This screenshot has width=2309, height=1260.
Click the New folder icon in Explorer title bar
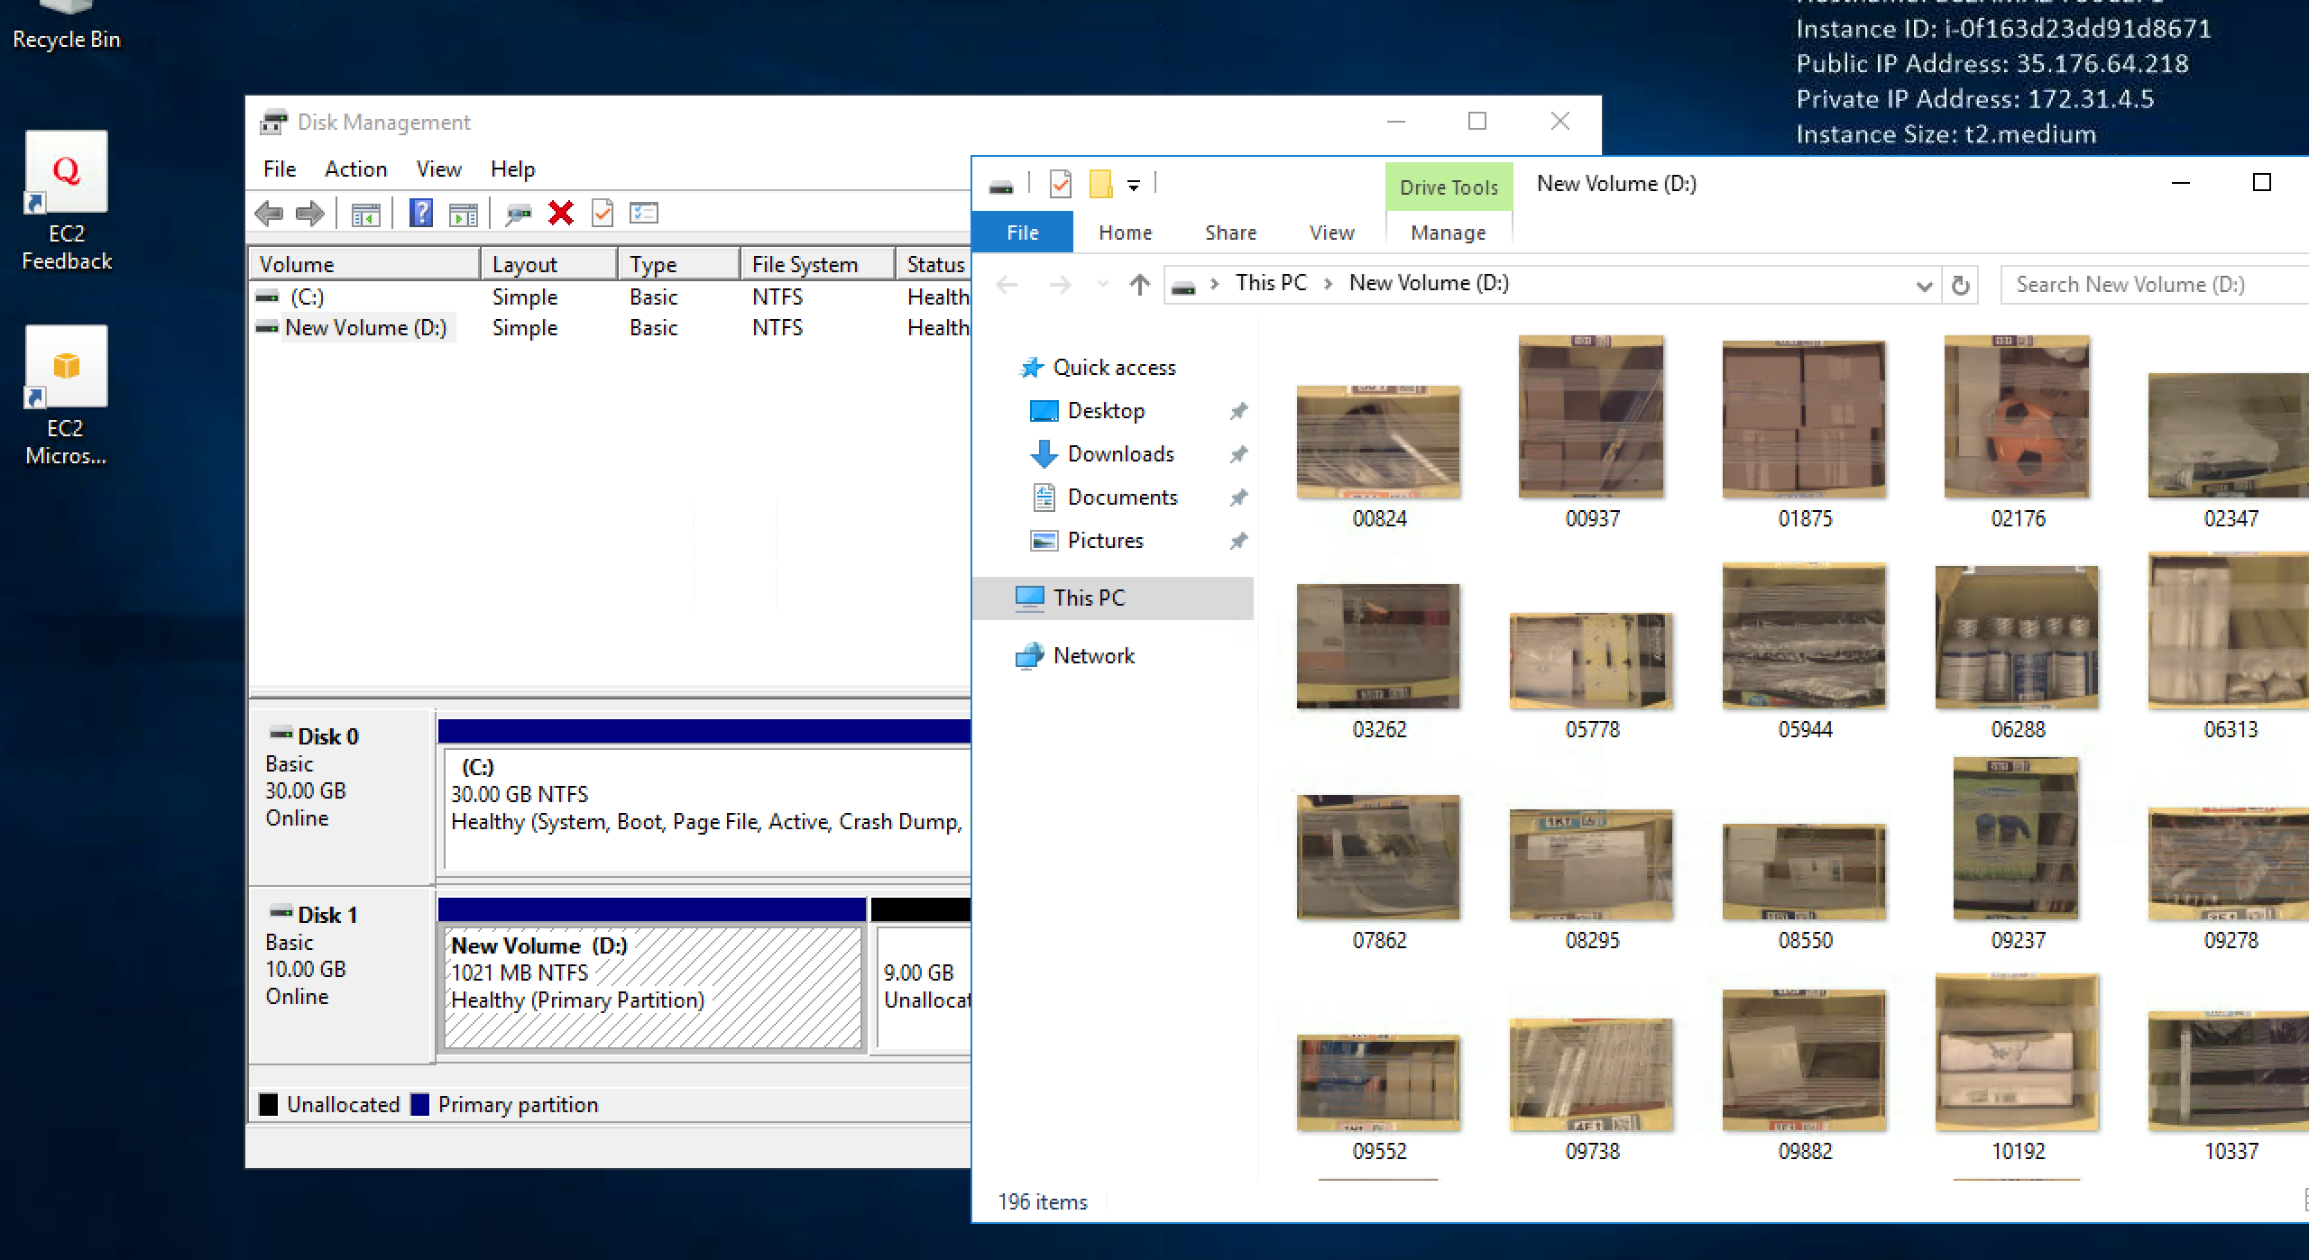[1100, 184]
